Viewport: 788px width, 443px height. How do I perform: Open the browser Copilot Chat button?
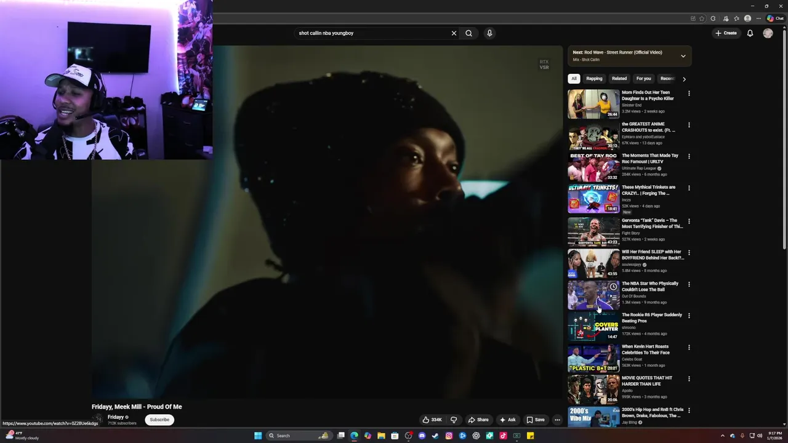(775, 18)
